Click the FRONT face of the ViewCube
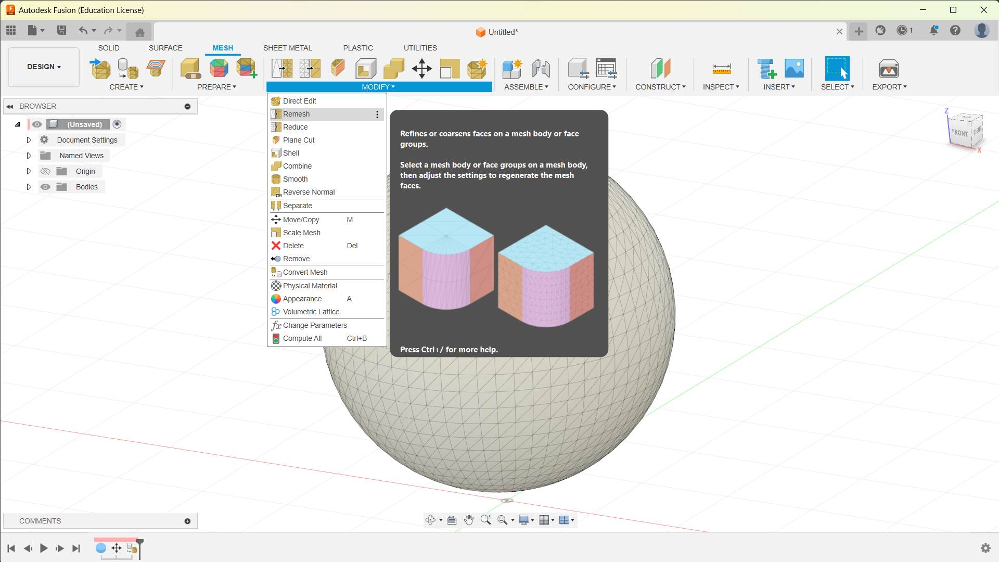The width and height of the screenshot is (999, 562). (x=959, y=133)
